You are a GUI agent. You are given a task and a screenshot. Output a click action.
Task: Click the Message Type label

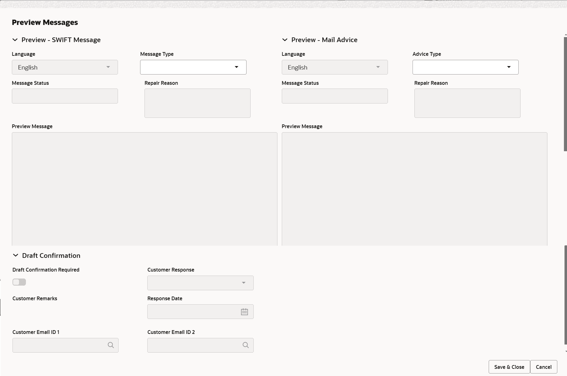click(157, 54)
